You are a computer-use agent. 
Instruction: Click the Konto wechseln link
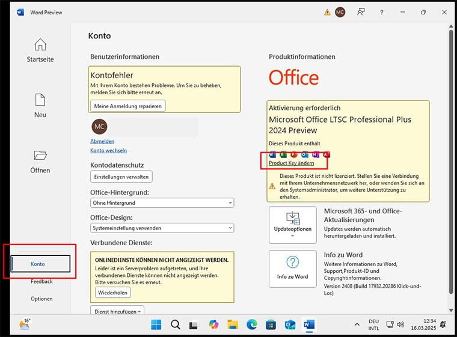click(x=108, y=150)
